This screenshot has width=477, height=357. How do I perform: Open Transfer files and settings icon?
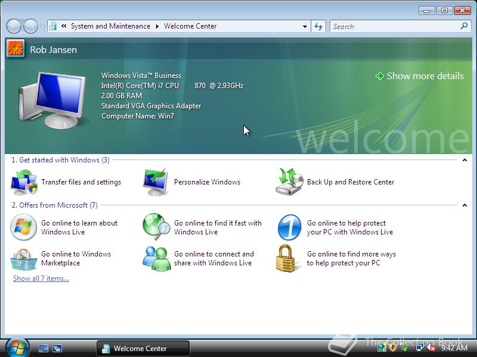point(24,182)
